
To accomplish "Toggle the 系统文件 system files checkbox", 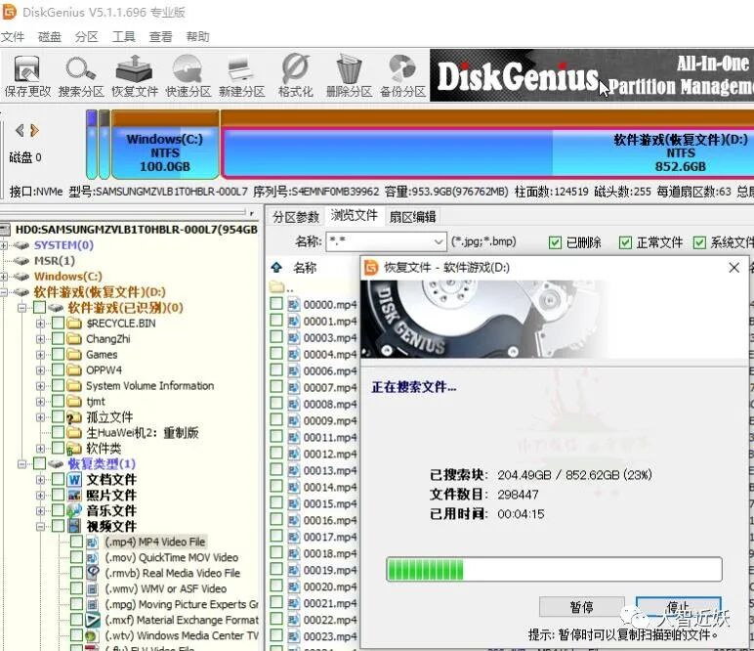I will pyautogui.click(x=699, y=242).
